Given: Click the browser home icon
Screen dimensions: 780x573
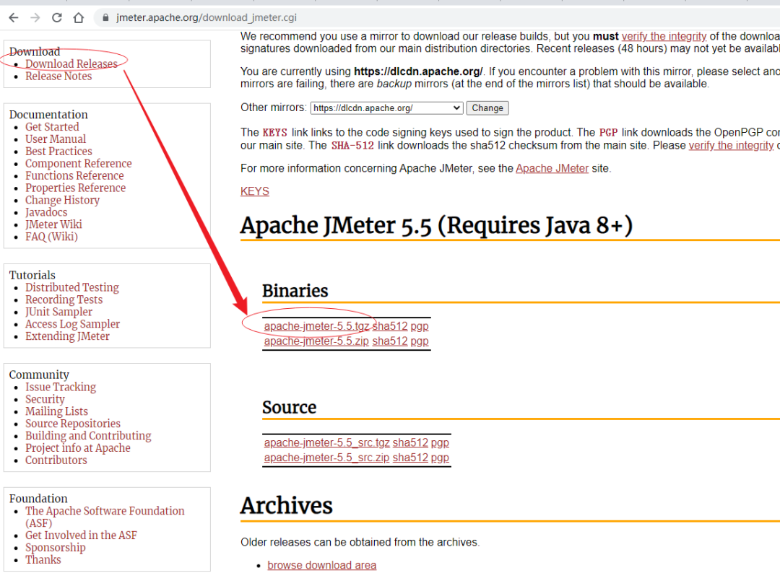Looking at the screenshot, I should pos(78,16).
